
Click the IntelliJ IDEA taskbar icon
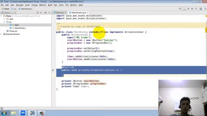pyautogui.click(x=32, y=113)
